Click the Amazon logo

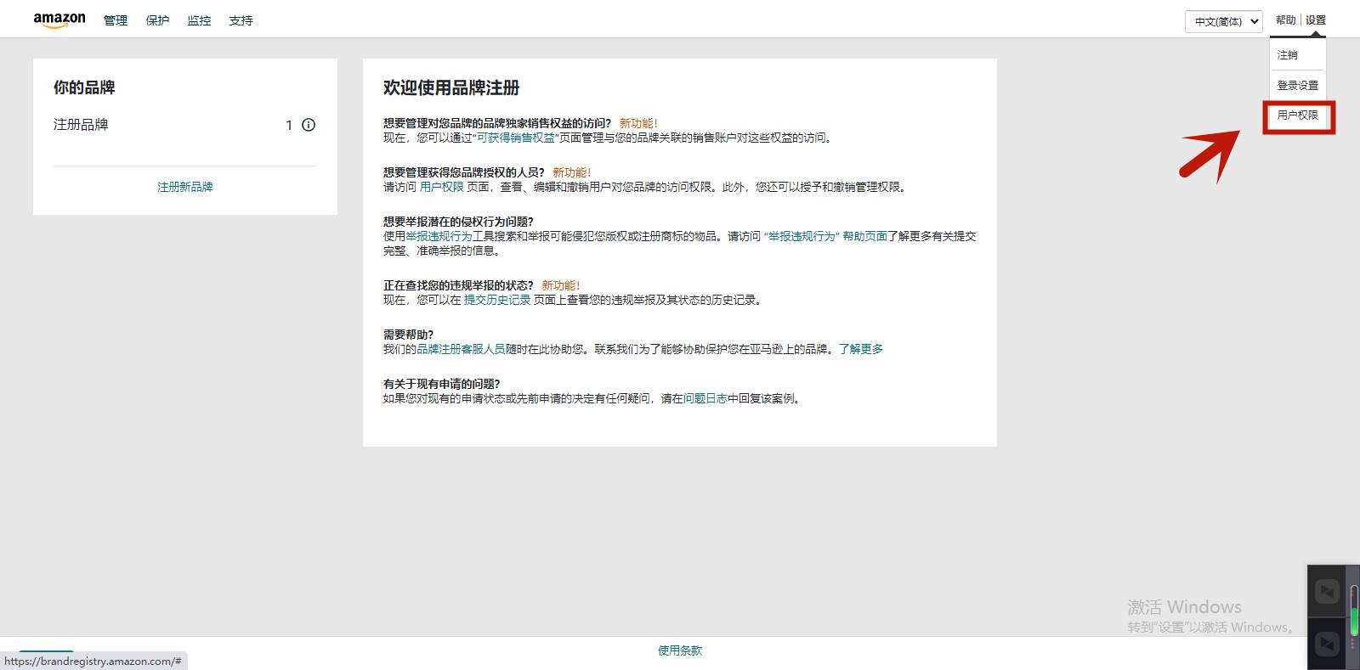tap(59, 20)
